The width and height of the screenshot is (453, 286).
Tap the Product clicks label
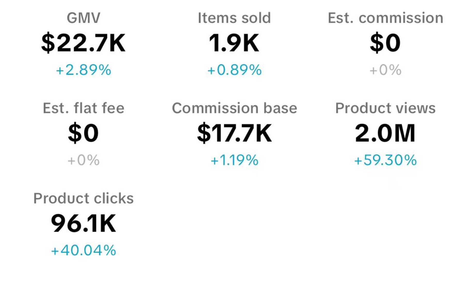[x=83, y=198]
